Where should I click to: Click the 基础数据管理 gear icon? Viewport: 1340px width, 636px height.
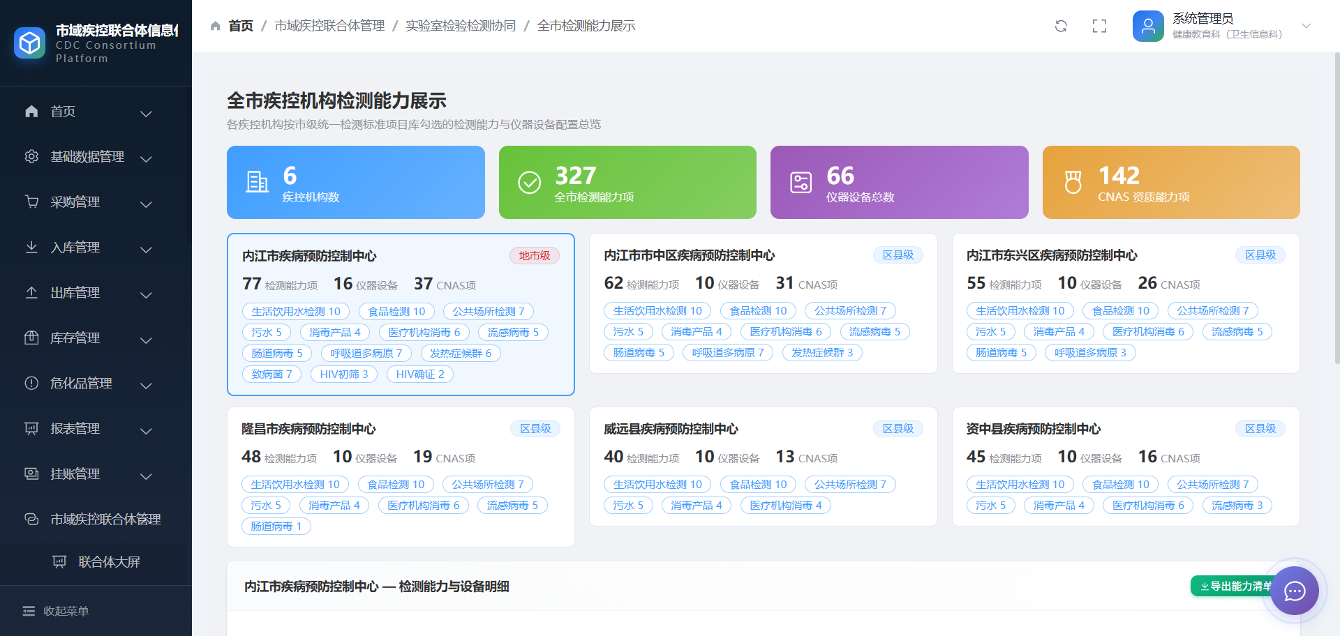[31, 156]
